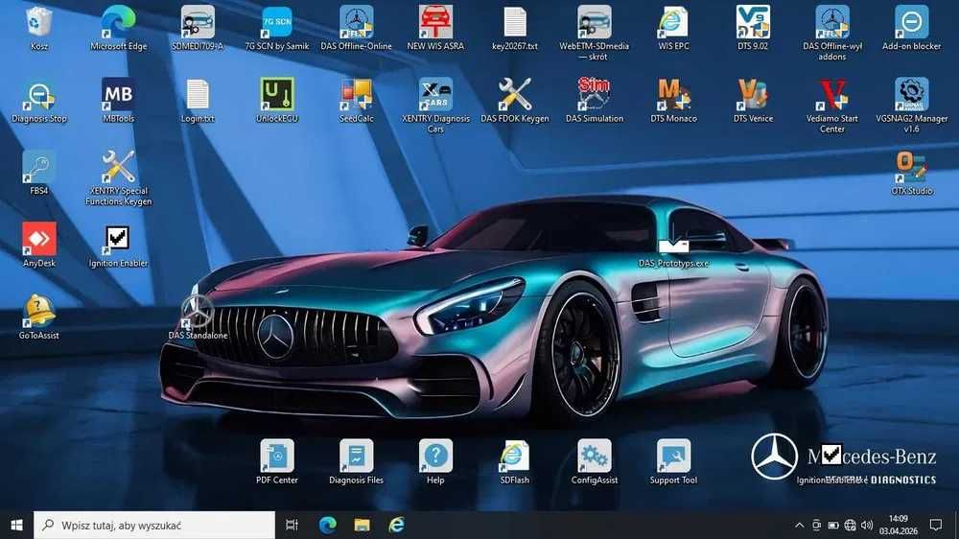Open DAS Standalone shortcut

198,312
